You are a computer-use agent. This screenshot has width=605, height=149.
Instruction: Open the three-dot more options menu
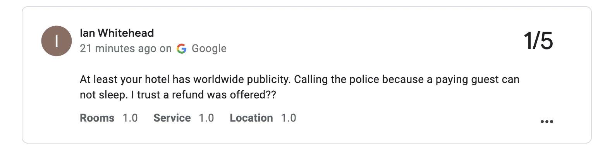547,122
